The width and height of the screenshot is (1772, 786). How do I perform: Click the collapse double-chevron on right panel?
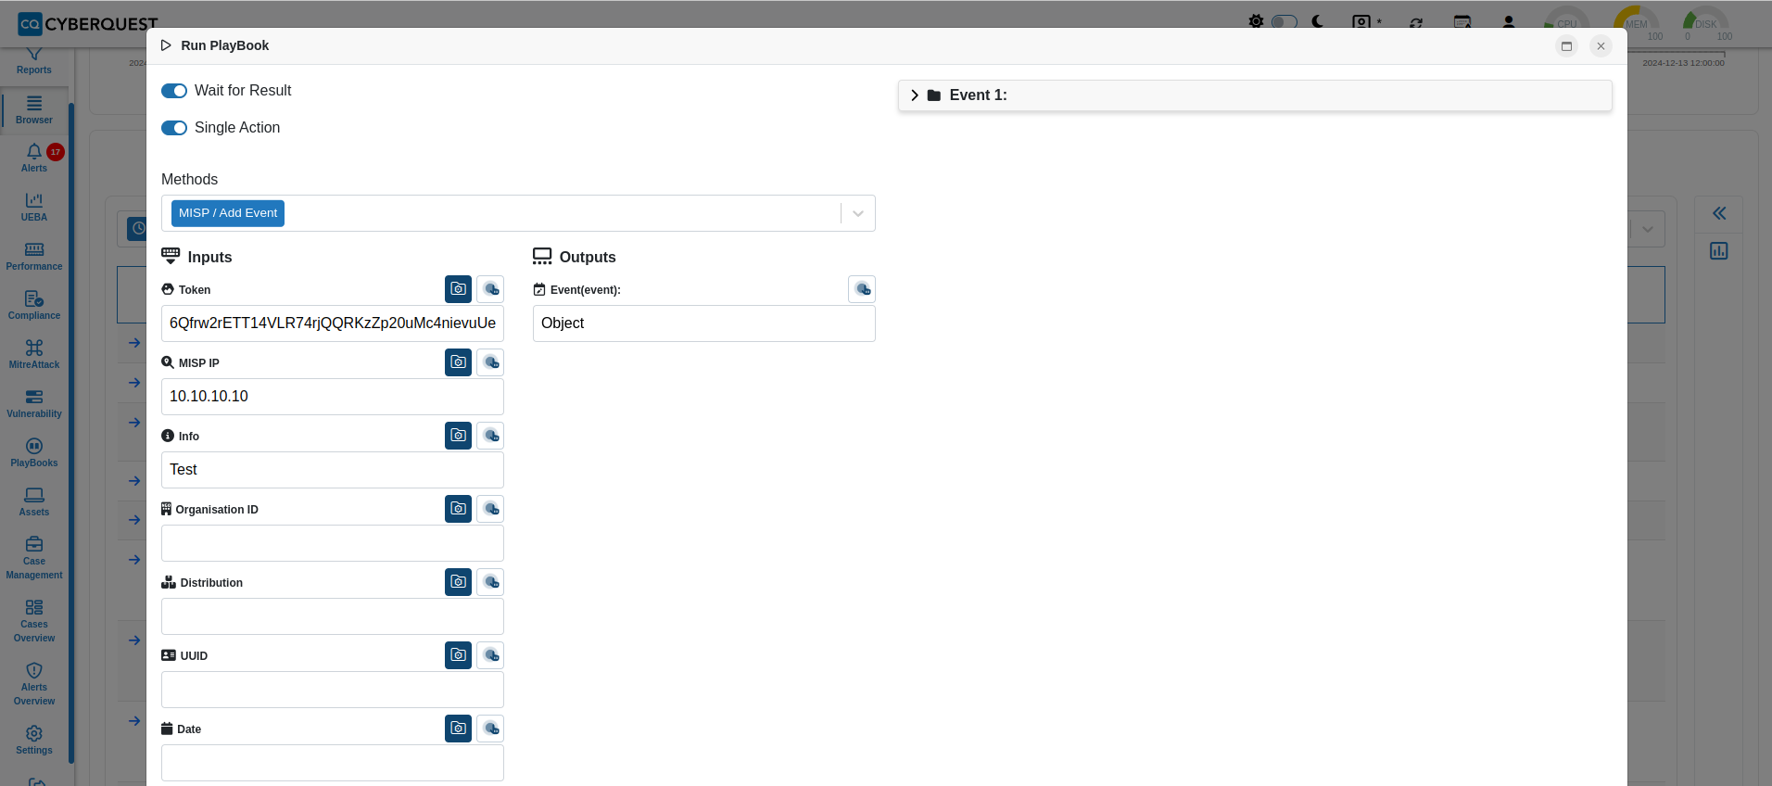[x=1719, y=213]
